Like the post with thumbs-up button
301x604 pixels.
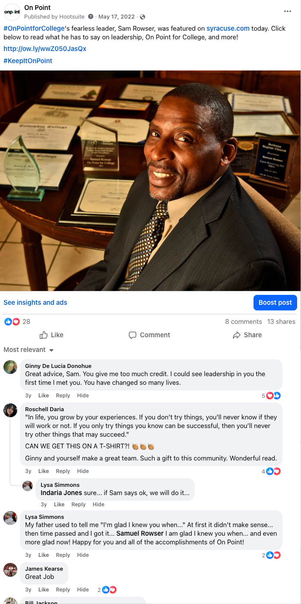click(51, 335)
